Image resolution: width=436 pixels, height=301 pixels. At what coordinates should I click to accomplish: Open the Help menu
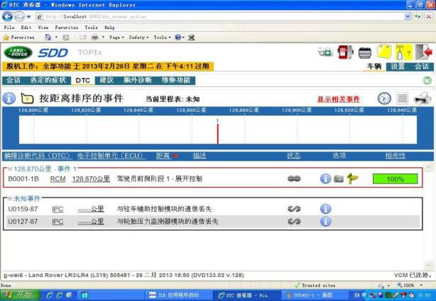pos(109,27)
